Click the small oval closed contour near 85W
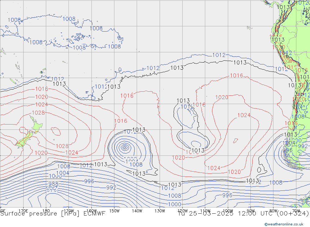310x227 pixels. coord(259,170)
